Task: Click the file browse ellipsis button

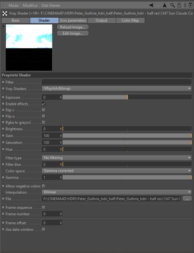Action: (187, 199)
